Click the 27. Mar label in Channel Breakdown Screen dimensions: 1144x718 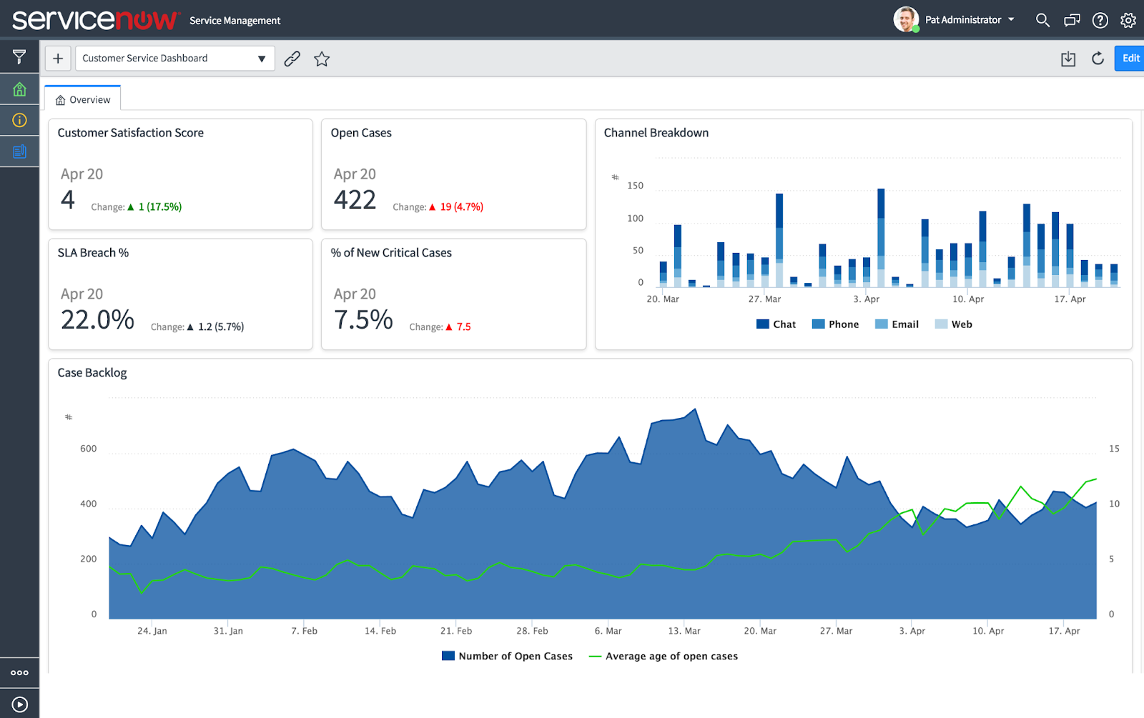pos(764,299)
